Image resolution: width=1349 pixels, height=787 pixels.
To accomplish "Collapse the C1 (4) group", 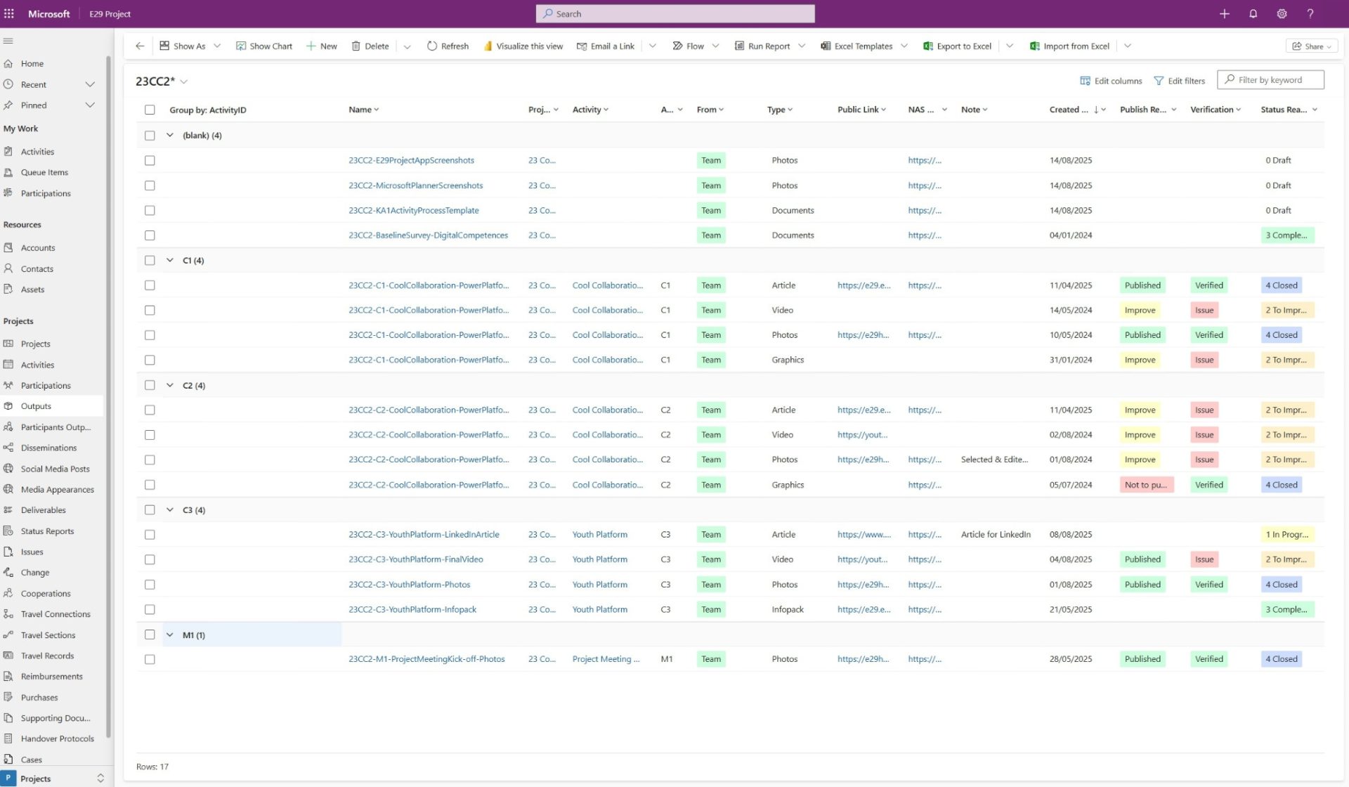I will (x=169, y=260).
